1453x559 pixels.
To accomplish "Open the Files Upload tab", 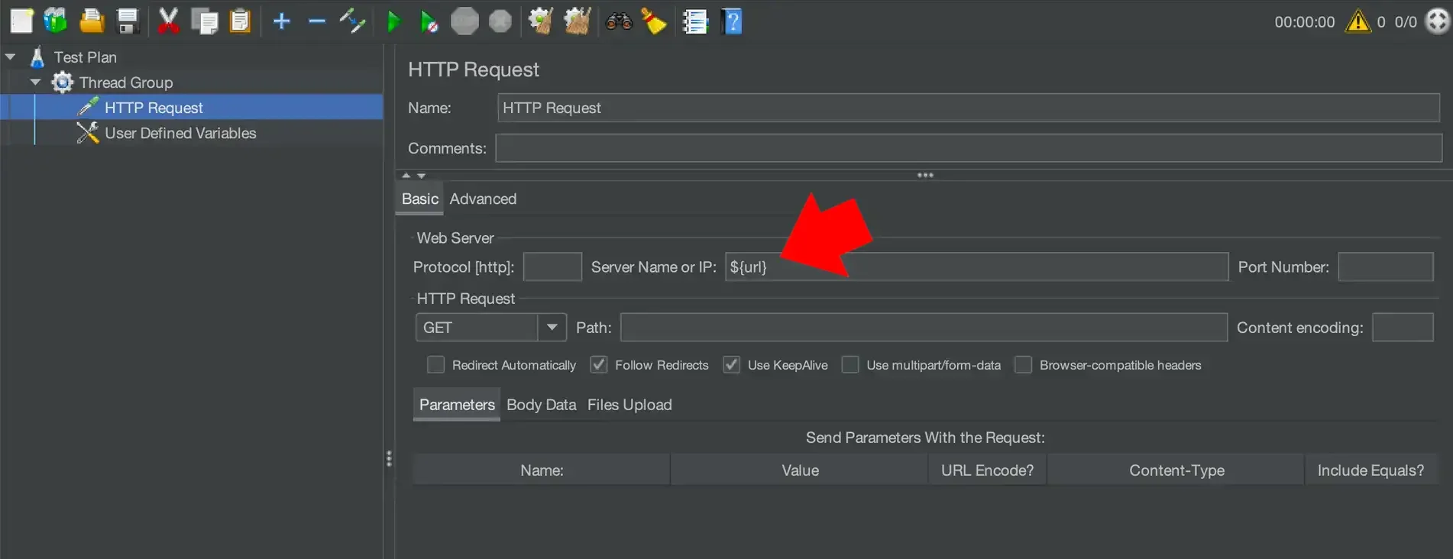I will 629,405.
